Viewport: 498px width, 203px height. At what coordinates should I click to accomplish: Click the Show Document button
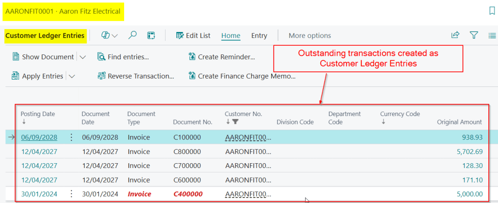[x=43, y=57]
